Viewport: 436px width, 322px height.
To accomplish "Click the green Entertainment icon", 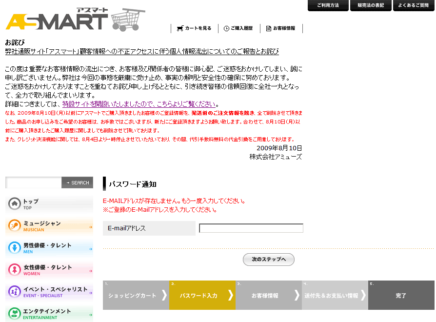I will pyautogui.click(x=15, y=314).
